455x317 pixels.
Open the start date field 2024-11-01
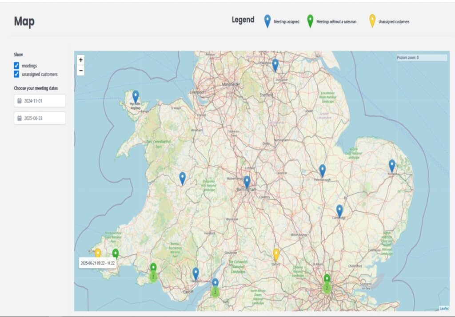point(40,101)
